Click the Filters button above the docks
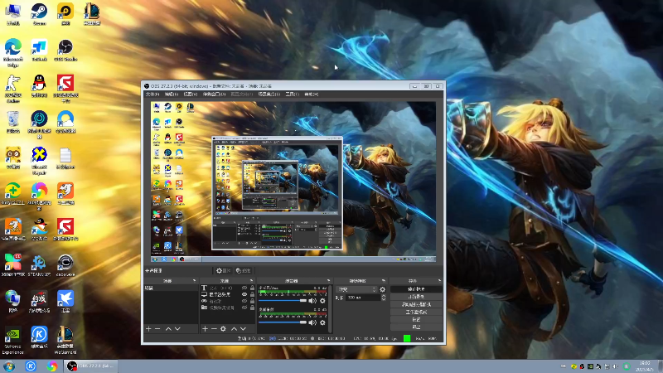This screenshot has width=663, height=373. coord(244,271)
